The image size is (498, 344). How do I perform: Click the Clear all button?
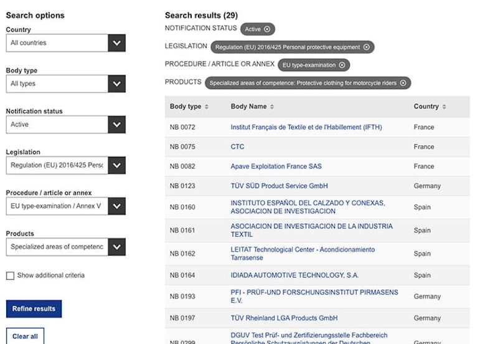tap(25, 336)
